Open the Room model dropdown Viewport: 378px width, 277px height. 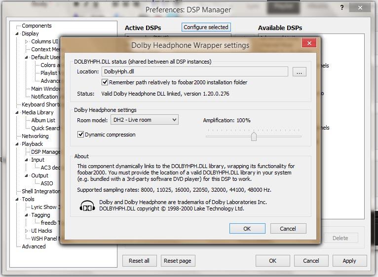[145, 120]
